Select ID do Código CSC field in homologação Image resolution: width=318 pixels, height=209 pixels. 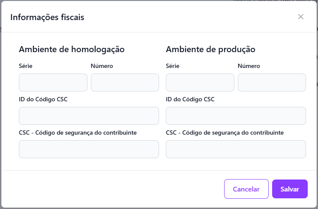tap(89, 116)
